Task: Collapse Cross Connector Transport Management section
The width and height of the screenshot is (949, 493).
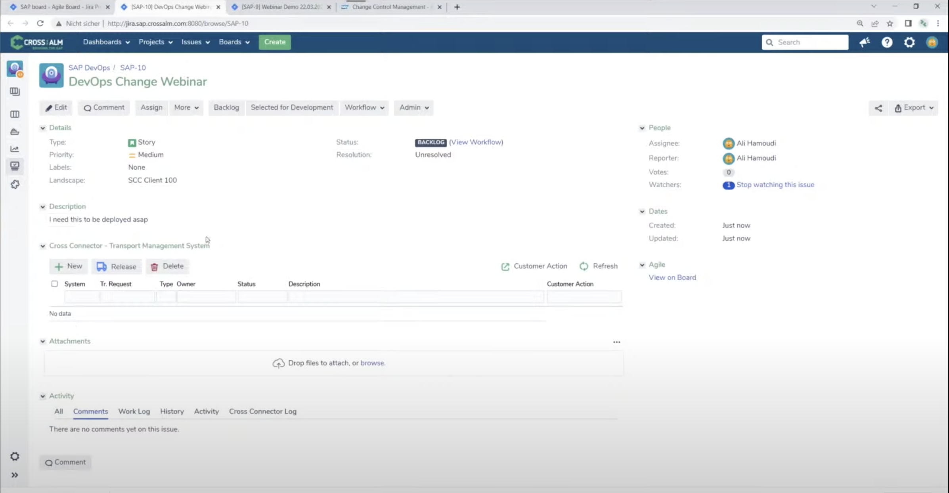Action: click(42, 246)
